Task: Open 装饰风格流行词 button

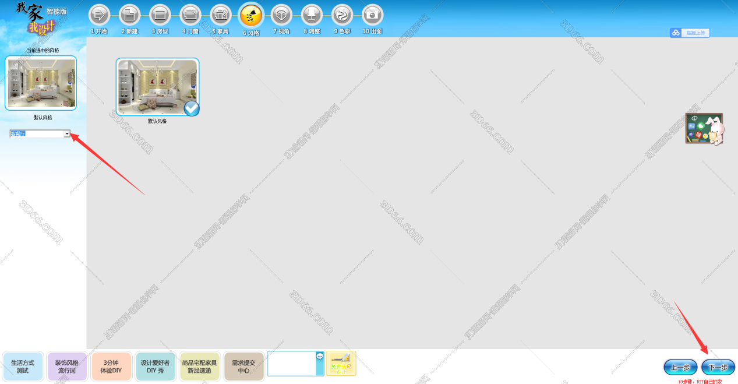Action: (x=67, y=366)
